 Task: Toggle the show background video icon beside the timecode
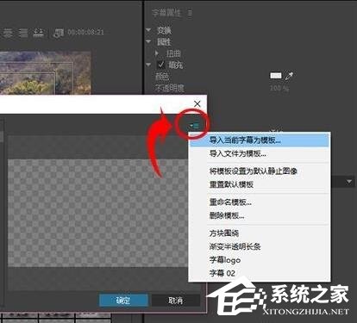(59, 33)
